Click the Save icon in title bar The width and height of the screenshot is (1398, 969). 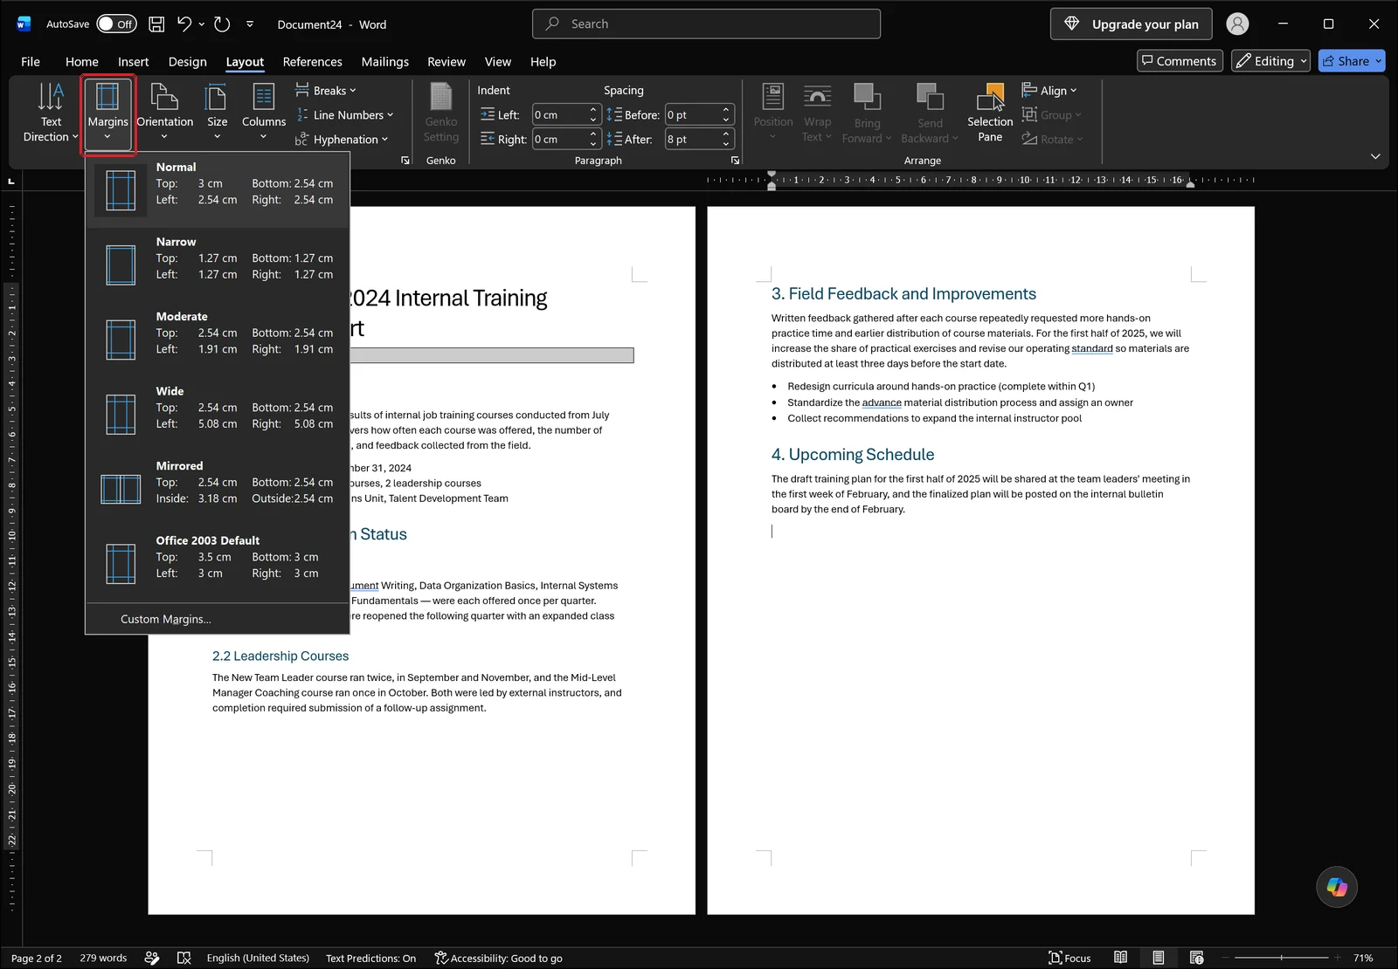pyautogui.click(x=156, y=24)
